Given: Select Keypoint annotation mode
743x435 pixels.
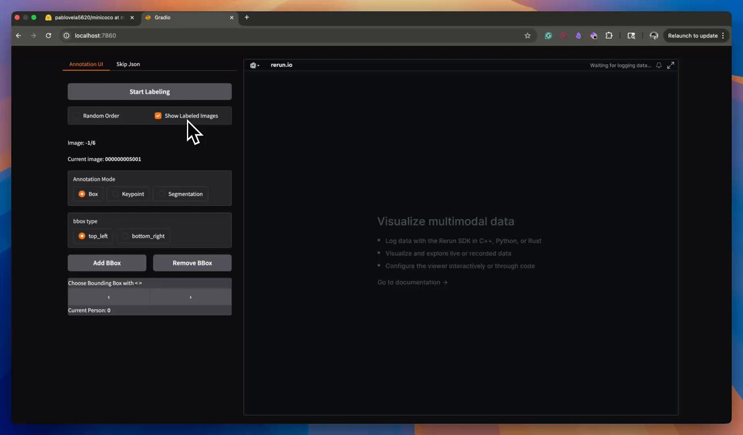Looking at the screenshot, I should 128,194.
